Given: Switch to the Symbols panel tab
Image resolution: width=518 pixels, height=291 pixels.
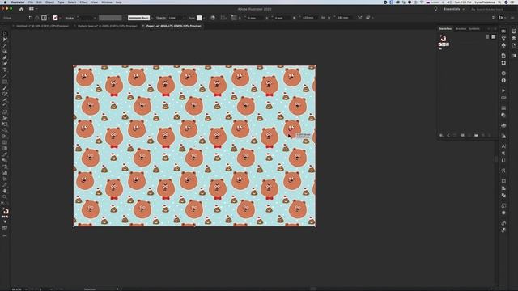Looking at the screenshot, I should click(474, 29).
